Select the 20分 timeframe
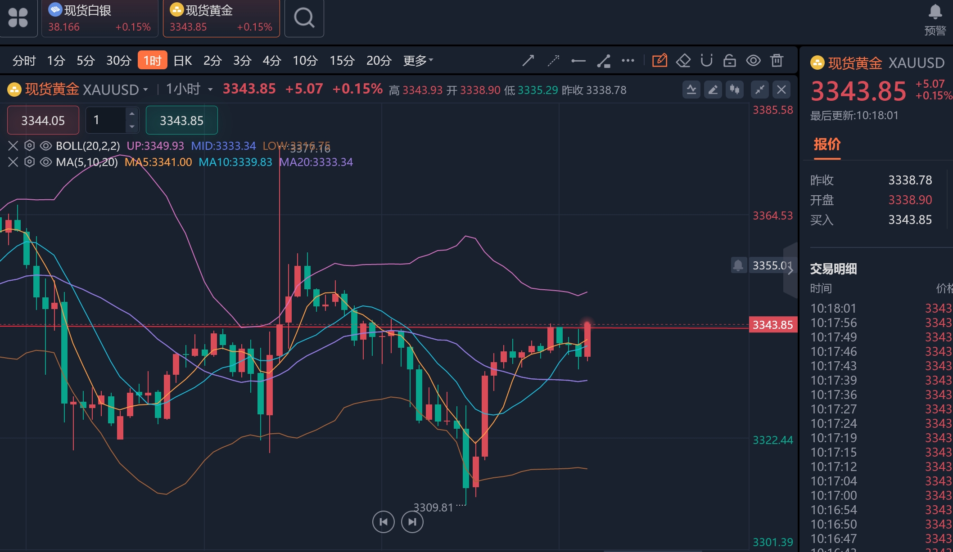This screenshot has width=953, height=552. click(379, 60)
